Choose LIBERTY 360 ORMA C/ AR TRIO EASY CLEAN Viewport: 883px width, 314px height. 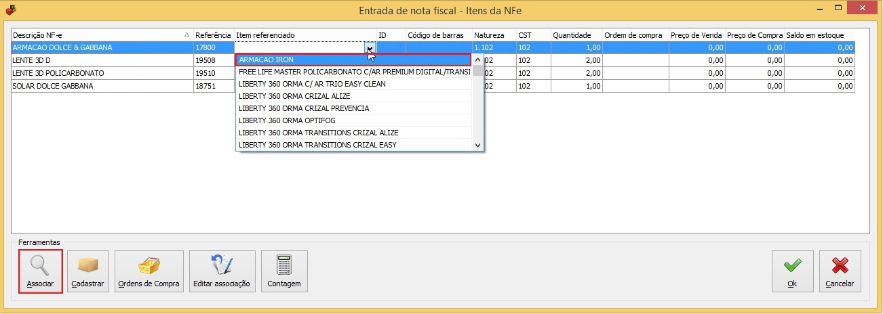[x=353, y=84]
